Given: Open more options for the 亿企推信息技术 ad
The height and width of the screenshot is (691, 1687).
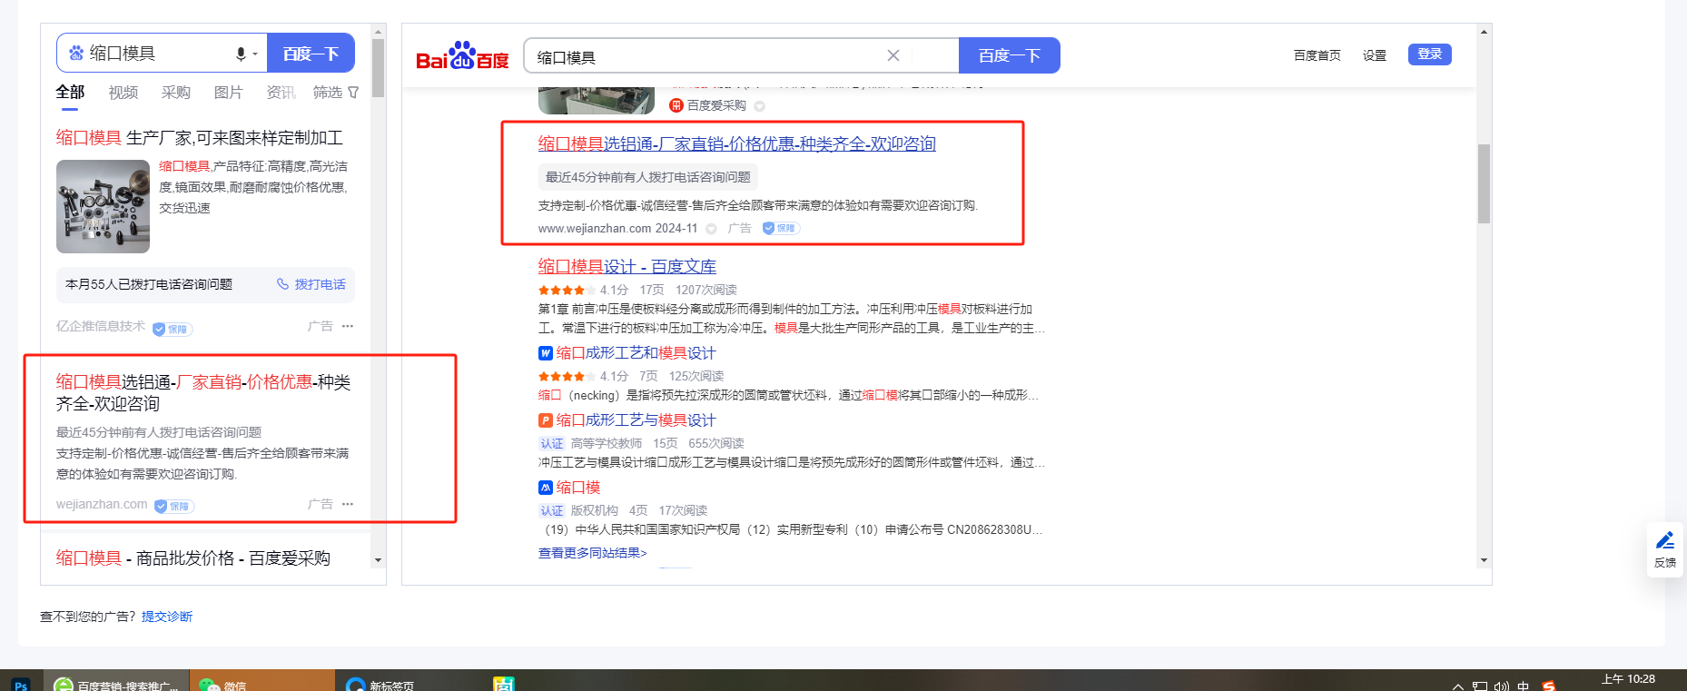Looking at the screenshot, I should click(x=348, y=326).
